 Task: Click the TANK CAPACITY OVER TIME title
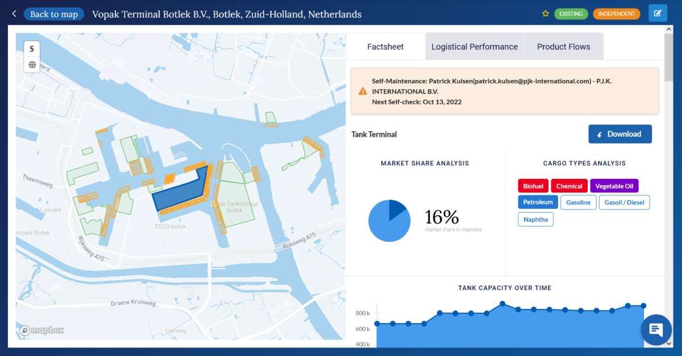pos(505,288)
